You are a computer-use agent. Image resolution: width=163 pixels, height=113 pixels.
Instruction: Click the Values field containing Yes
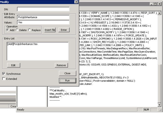tap(43, 22)
